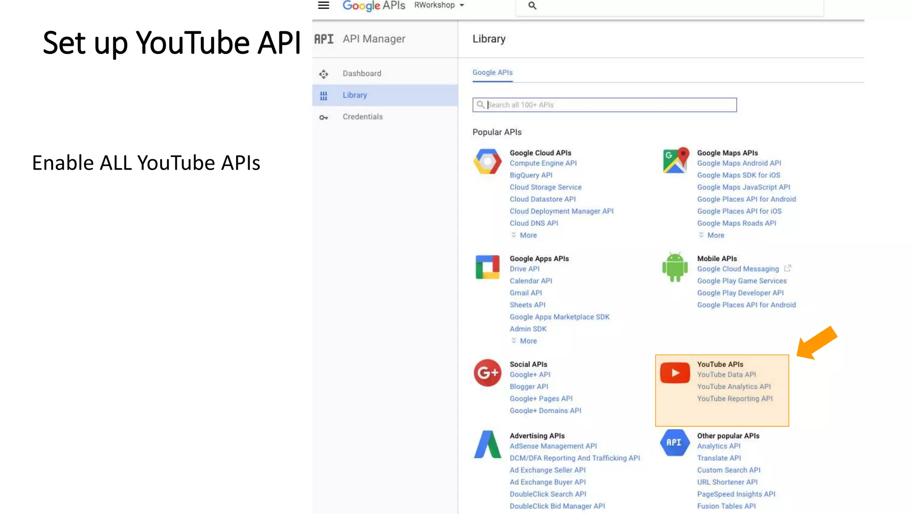Image resolution: width=914 pixels, height=514 pixels.
Task: Open the YouTube Data API link
Action: point(727,375)
